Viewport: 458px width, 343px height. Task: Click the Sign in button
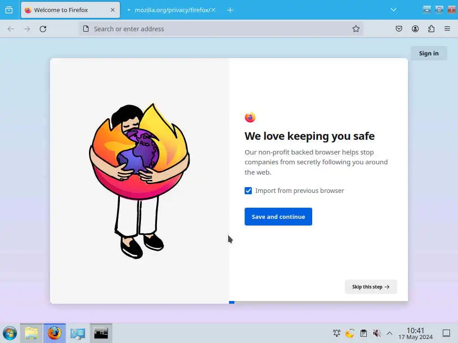[x=429, y=54]
